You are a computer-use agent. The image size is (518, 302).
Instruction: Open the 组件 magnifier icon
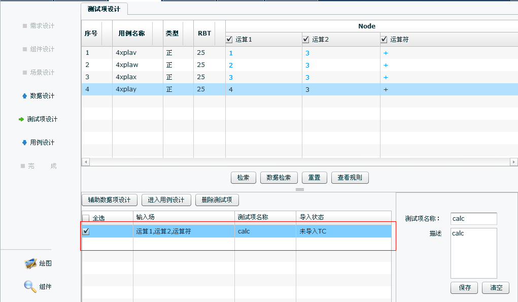pos(30,287)
